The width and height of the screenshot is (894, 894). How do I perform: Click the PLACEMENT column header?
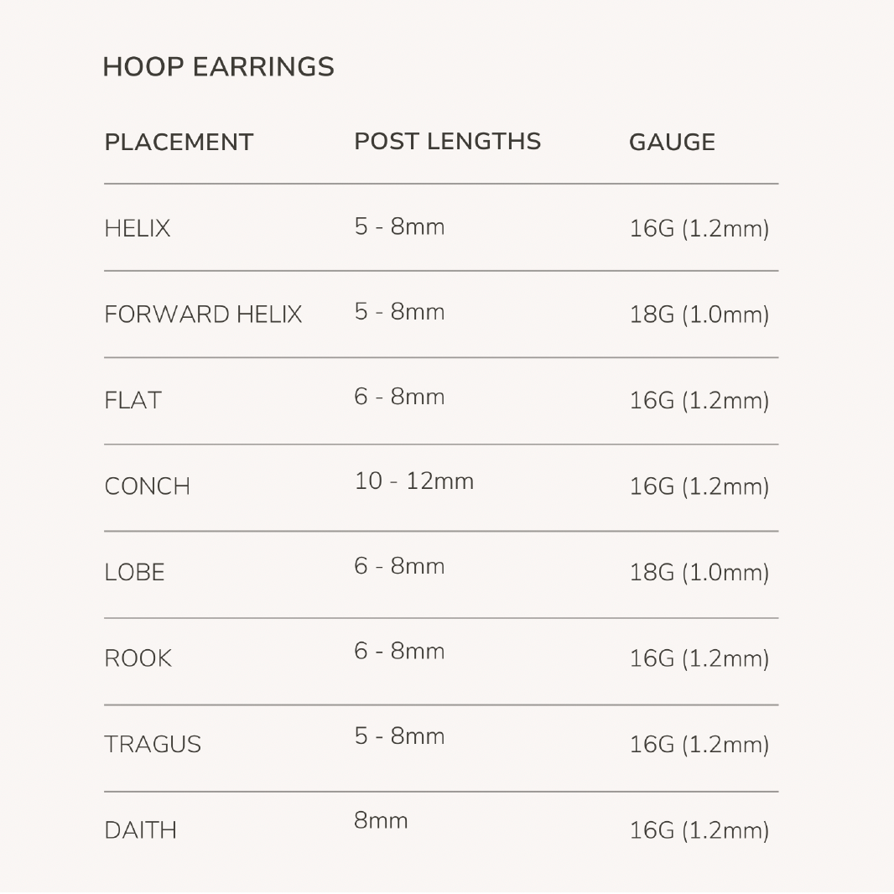[x=179, y=143]
